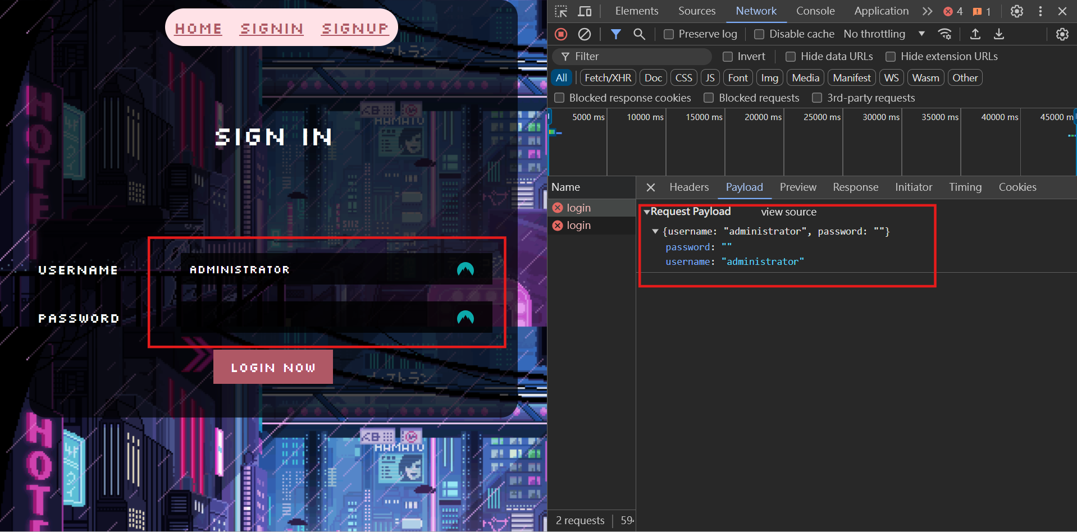Tick the Hide data URLs checkbox
The width and height of the screenshot is (1077, 532).
(x=791, y=57)
